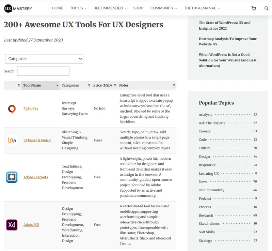This screenshot has width=272, height=251.
Task: Open the Analysis topic
Action: [x=205, y=115]
